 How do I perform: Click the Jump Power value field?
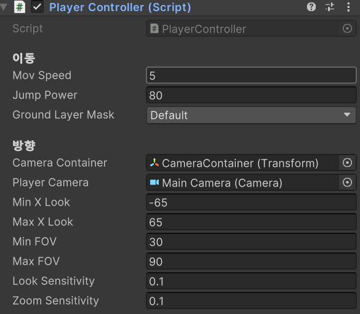pyautogui.click(x=251, y=95)
